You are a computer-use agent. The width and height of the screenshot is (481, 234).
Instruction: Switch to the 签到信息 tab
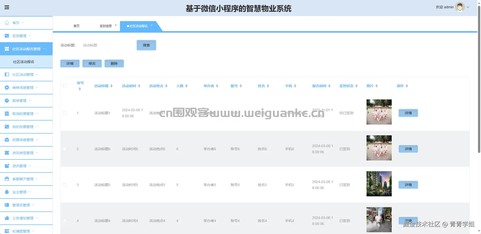(105, 26)
